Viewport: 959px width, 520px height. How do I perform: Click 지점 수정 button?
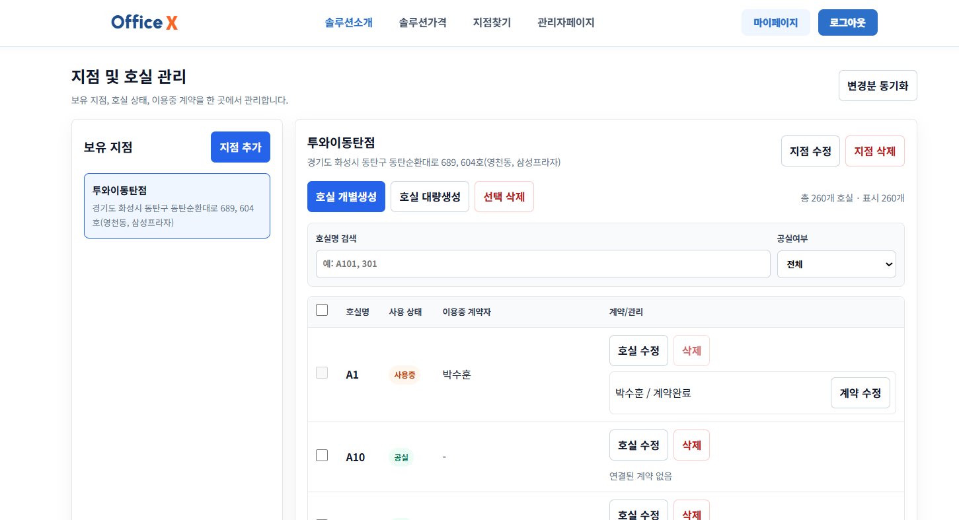coord(810,151)
